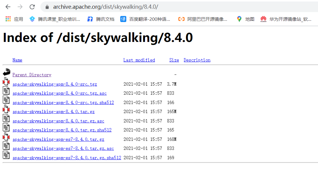This screenshot has width=318, height=174.
Task: Open apache-skywalking-apm-8.4.0-src.tgz.sha512 link
Action: [x=63, y=103]
